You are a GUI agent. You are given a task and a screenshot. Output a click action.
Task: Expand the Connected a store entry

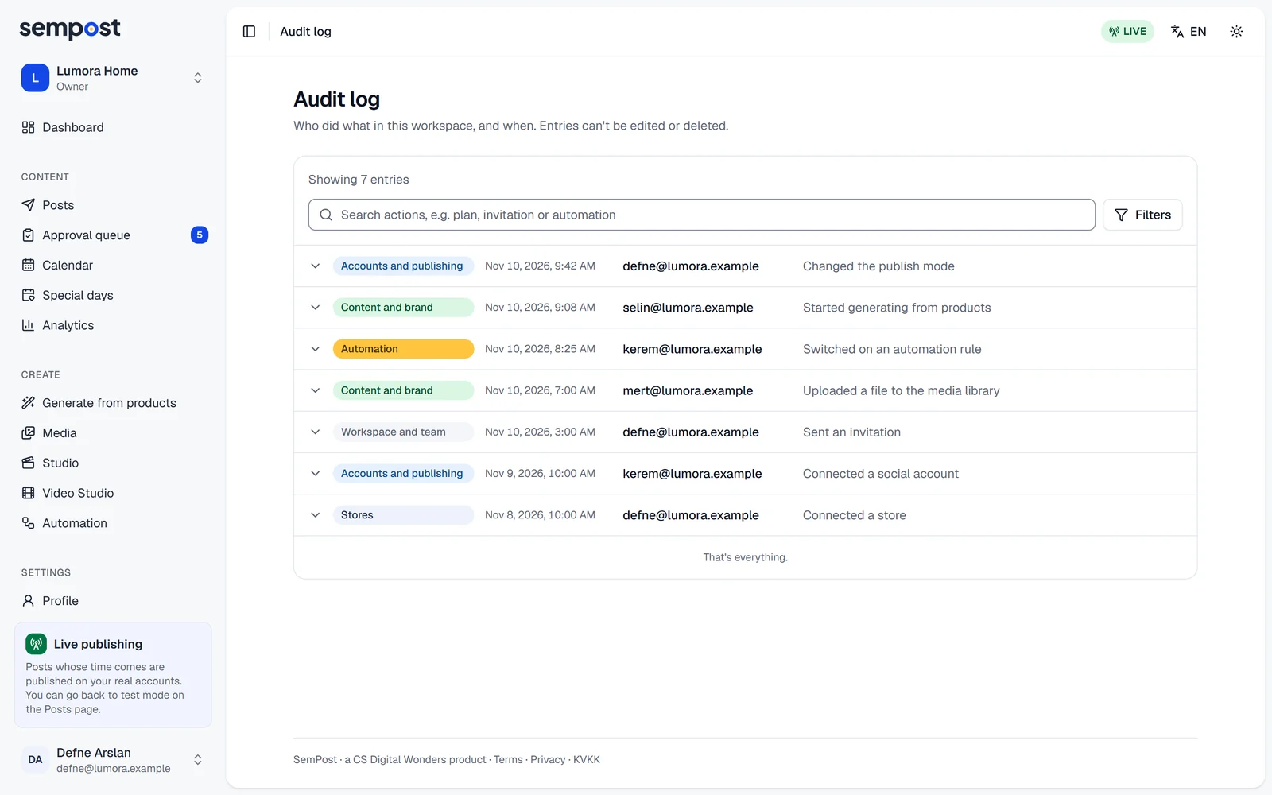click(x=316, y=515)
